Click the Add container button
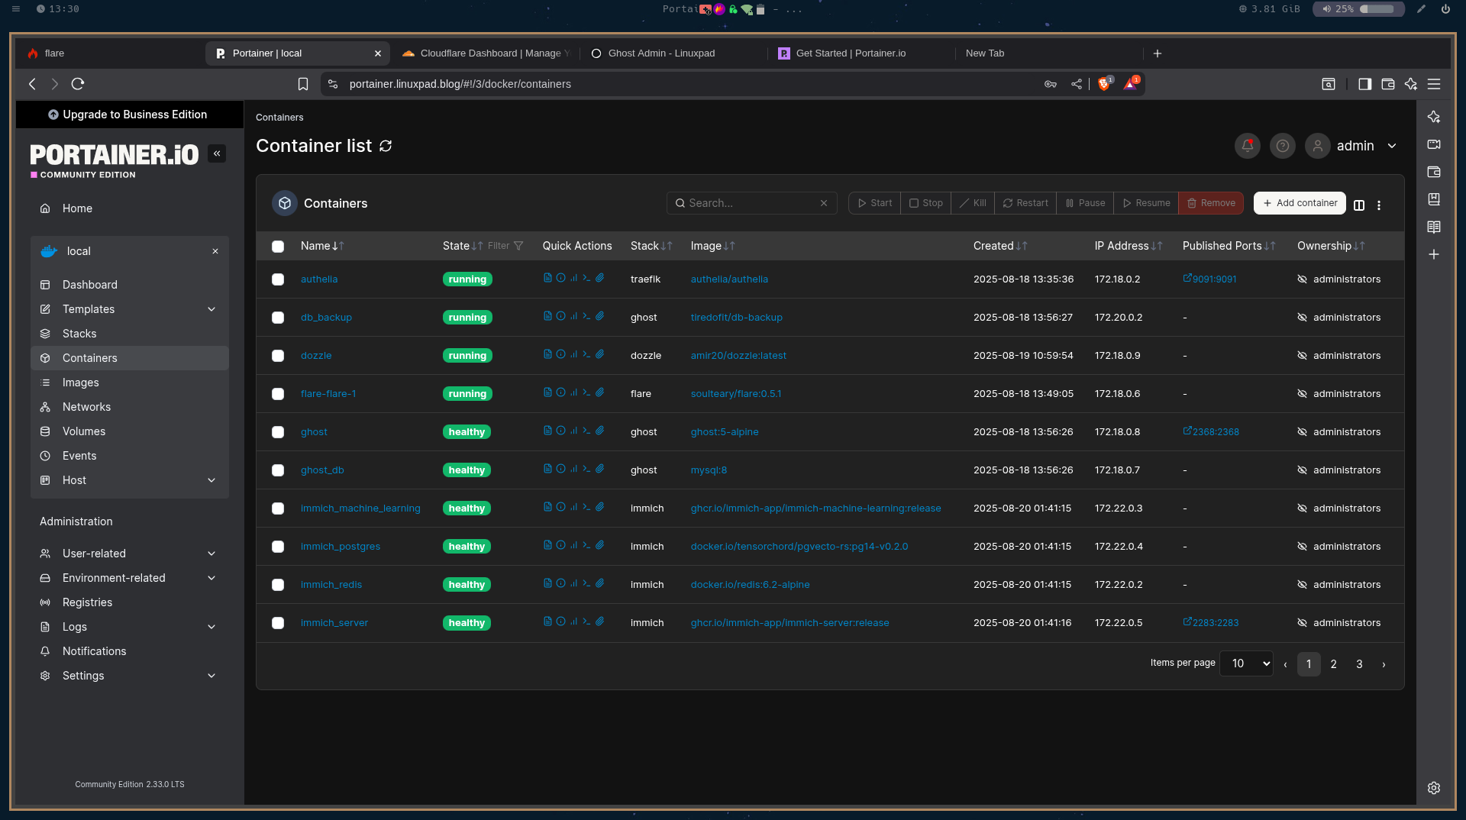The width and height of the screenshot is (1466, 820). 1300,203
